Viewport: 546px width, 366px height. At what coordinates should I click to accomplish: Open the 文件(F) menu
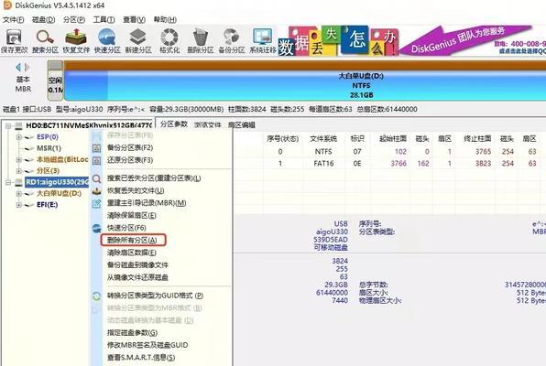tap(13, 19)
